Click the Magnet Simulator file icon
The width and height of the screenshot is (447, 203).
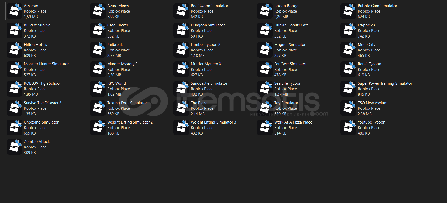tap(265, 50)
